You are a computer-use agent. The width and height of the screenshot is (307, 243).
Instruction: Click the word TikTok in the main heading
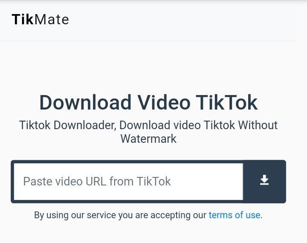point(226,102)
